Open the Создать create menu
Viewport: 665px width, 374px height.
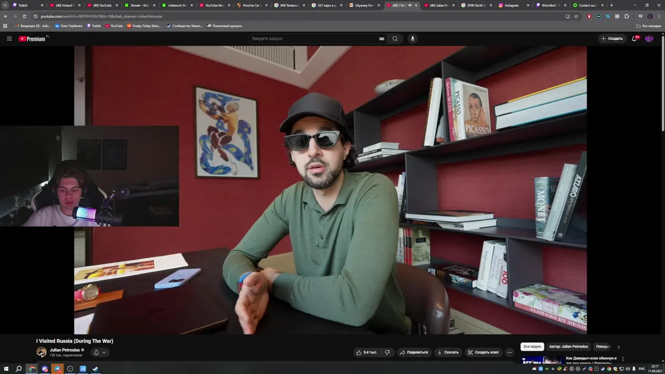(x=612, y=38)
